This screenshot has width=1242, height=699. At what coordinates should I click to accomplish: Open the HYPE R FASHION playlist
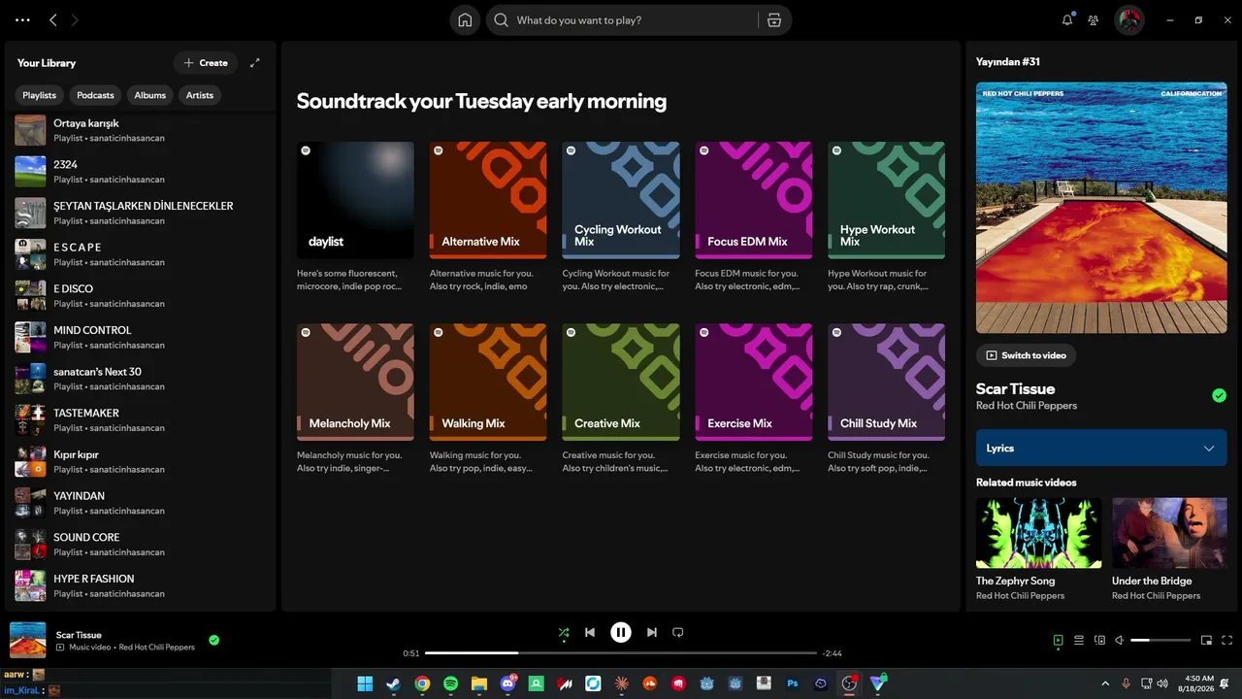click(x=141, y=585)
